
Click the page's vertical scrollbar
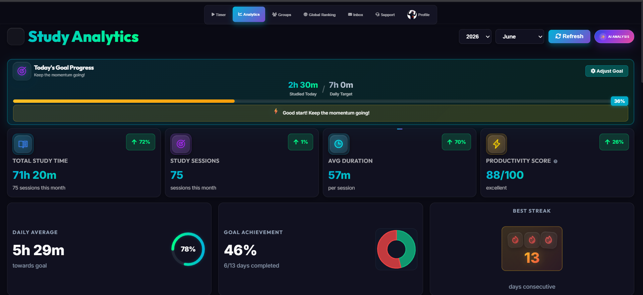(x=642, y=42)
